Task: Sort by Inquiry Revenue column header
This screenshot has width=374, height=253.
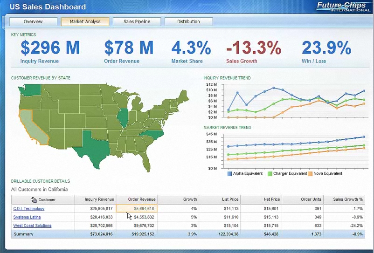Action: [x=95, y=199]
